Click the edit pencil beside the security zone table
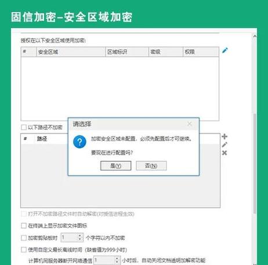The width and height of the screenshot is (268, 265). pyautogui.click(x=224, y=51)
